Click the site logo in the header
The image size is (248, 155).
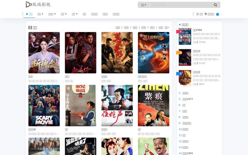tap(38, 4)
